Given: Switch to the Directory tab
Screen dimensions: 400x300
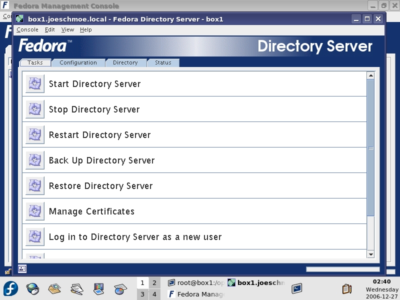Looking at the screenshot, I should [x=125, y=63].
